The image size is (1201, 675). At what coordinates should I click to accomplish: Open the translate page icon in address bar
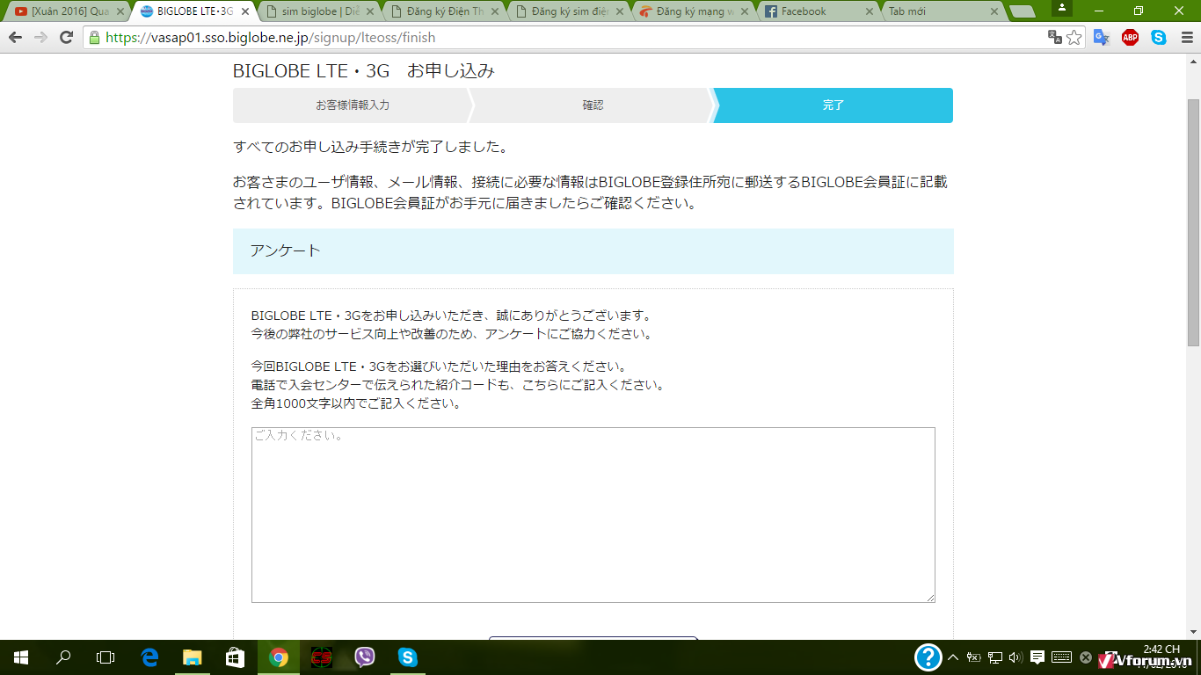1054,37
